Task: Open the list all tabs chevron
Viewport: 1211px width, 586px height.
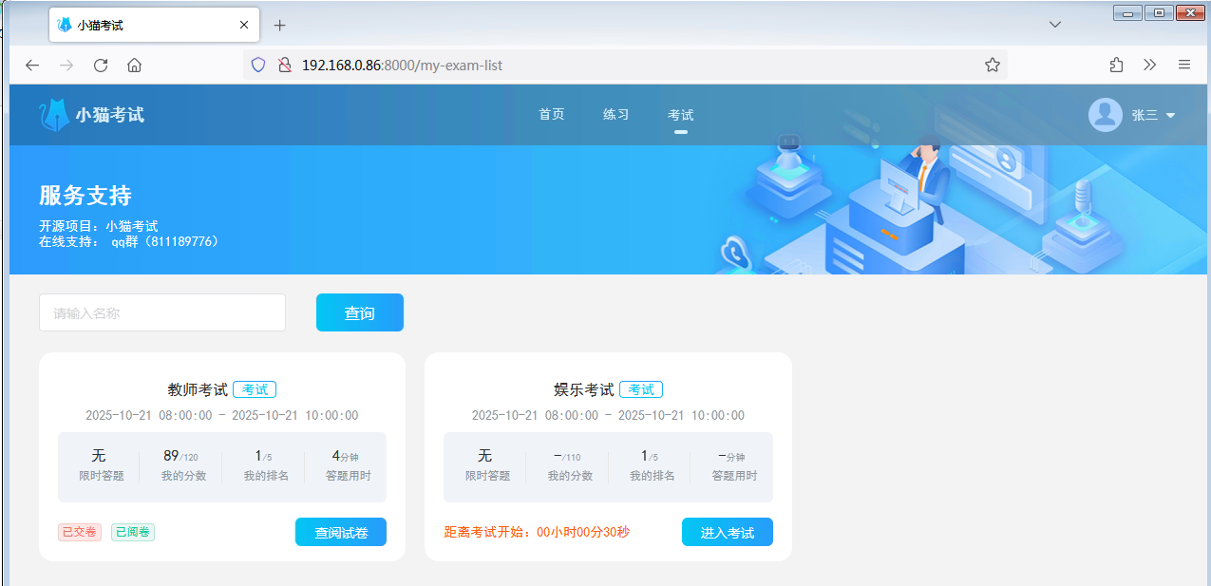Action: 1055,24
